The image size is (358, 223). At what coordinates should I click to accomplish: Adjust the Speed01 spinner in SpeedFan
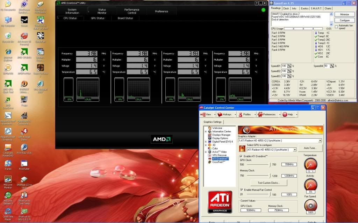289,66
